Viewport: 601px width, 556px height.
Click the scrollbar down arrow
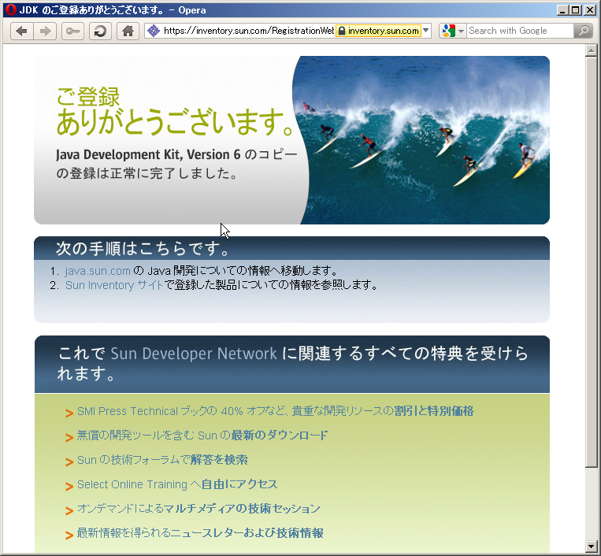[591, 546]
